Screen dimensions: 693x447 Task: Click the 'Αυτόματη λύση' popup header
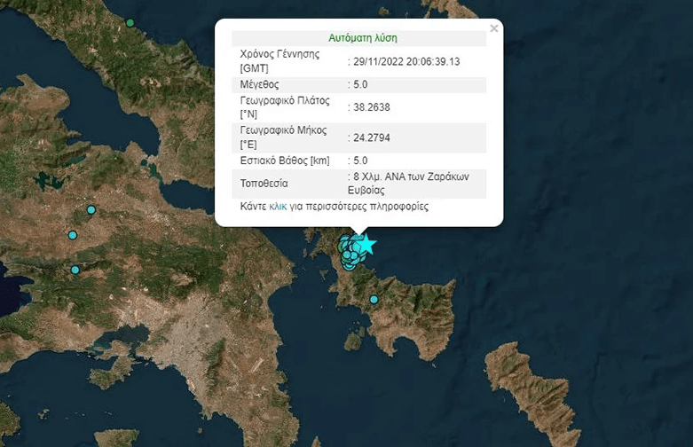click(362, 39)
